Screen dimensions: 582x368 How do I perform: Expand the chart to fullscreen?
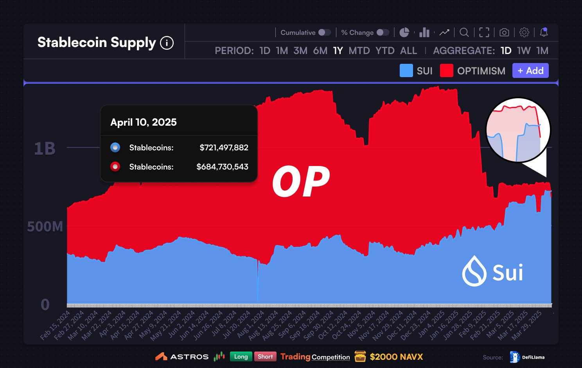(484, 32)
